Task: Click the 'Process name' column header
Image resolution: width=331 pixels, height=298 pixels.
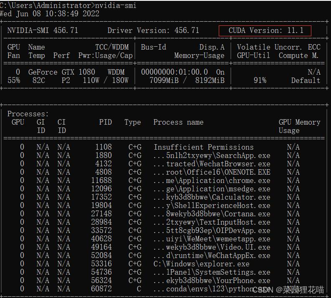Action: [x=178, y=122]
